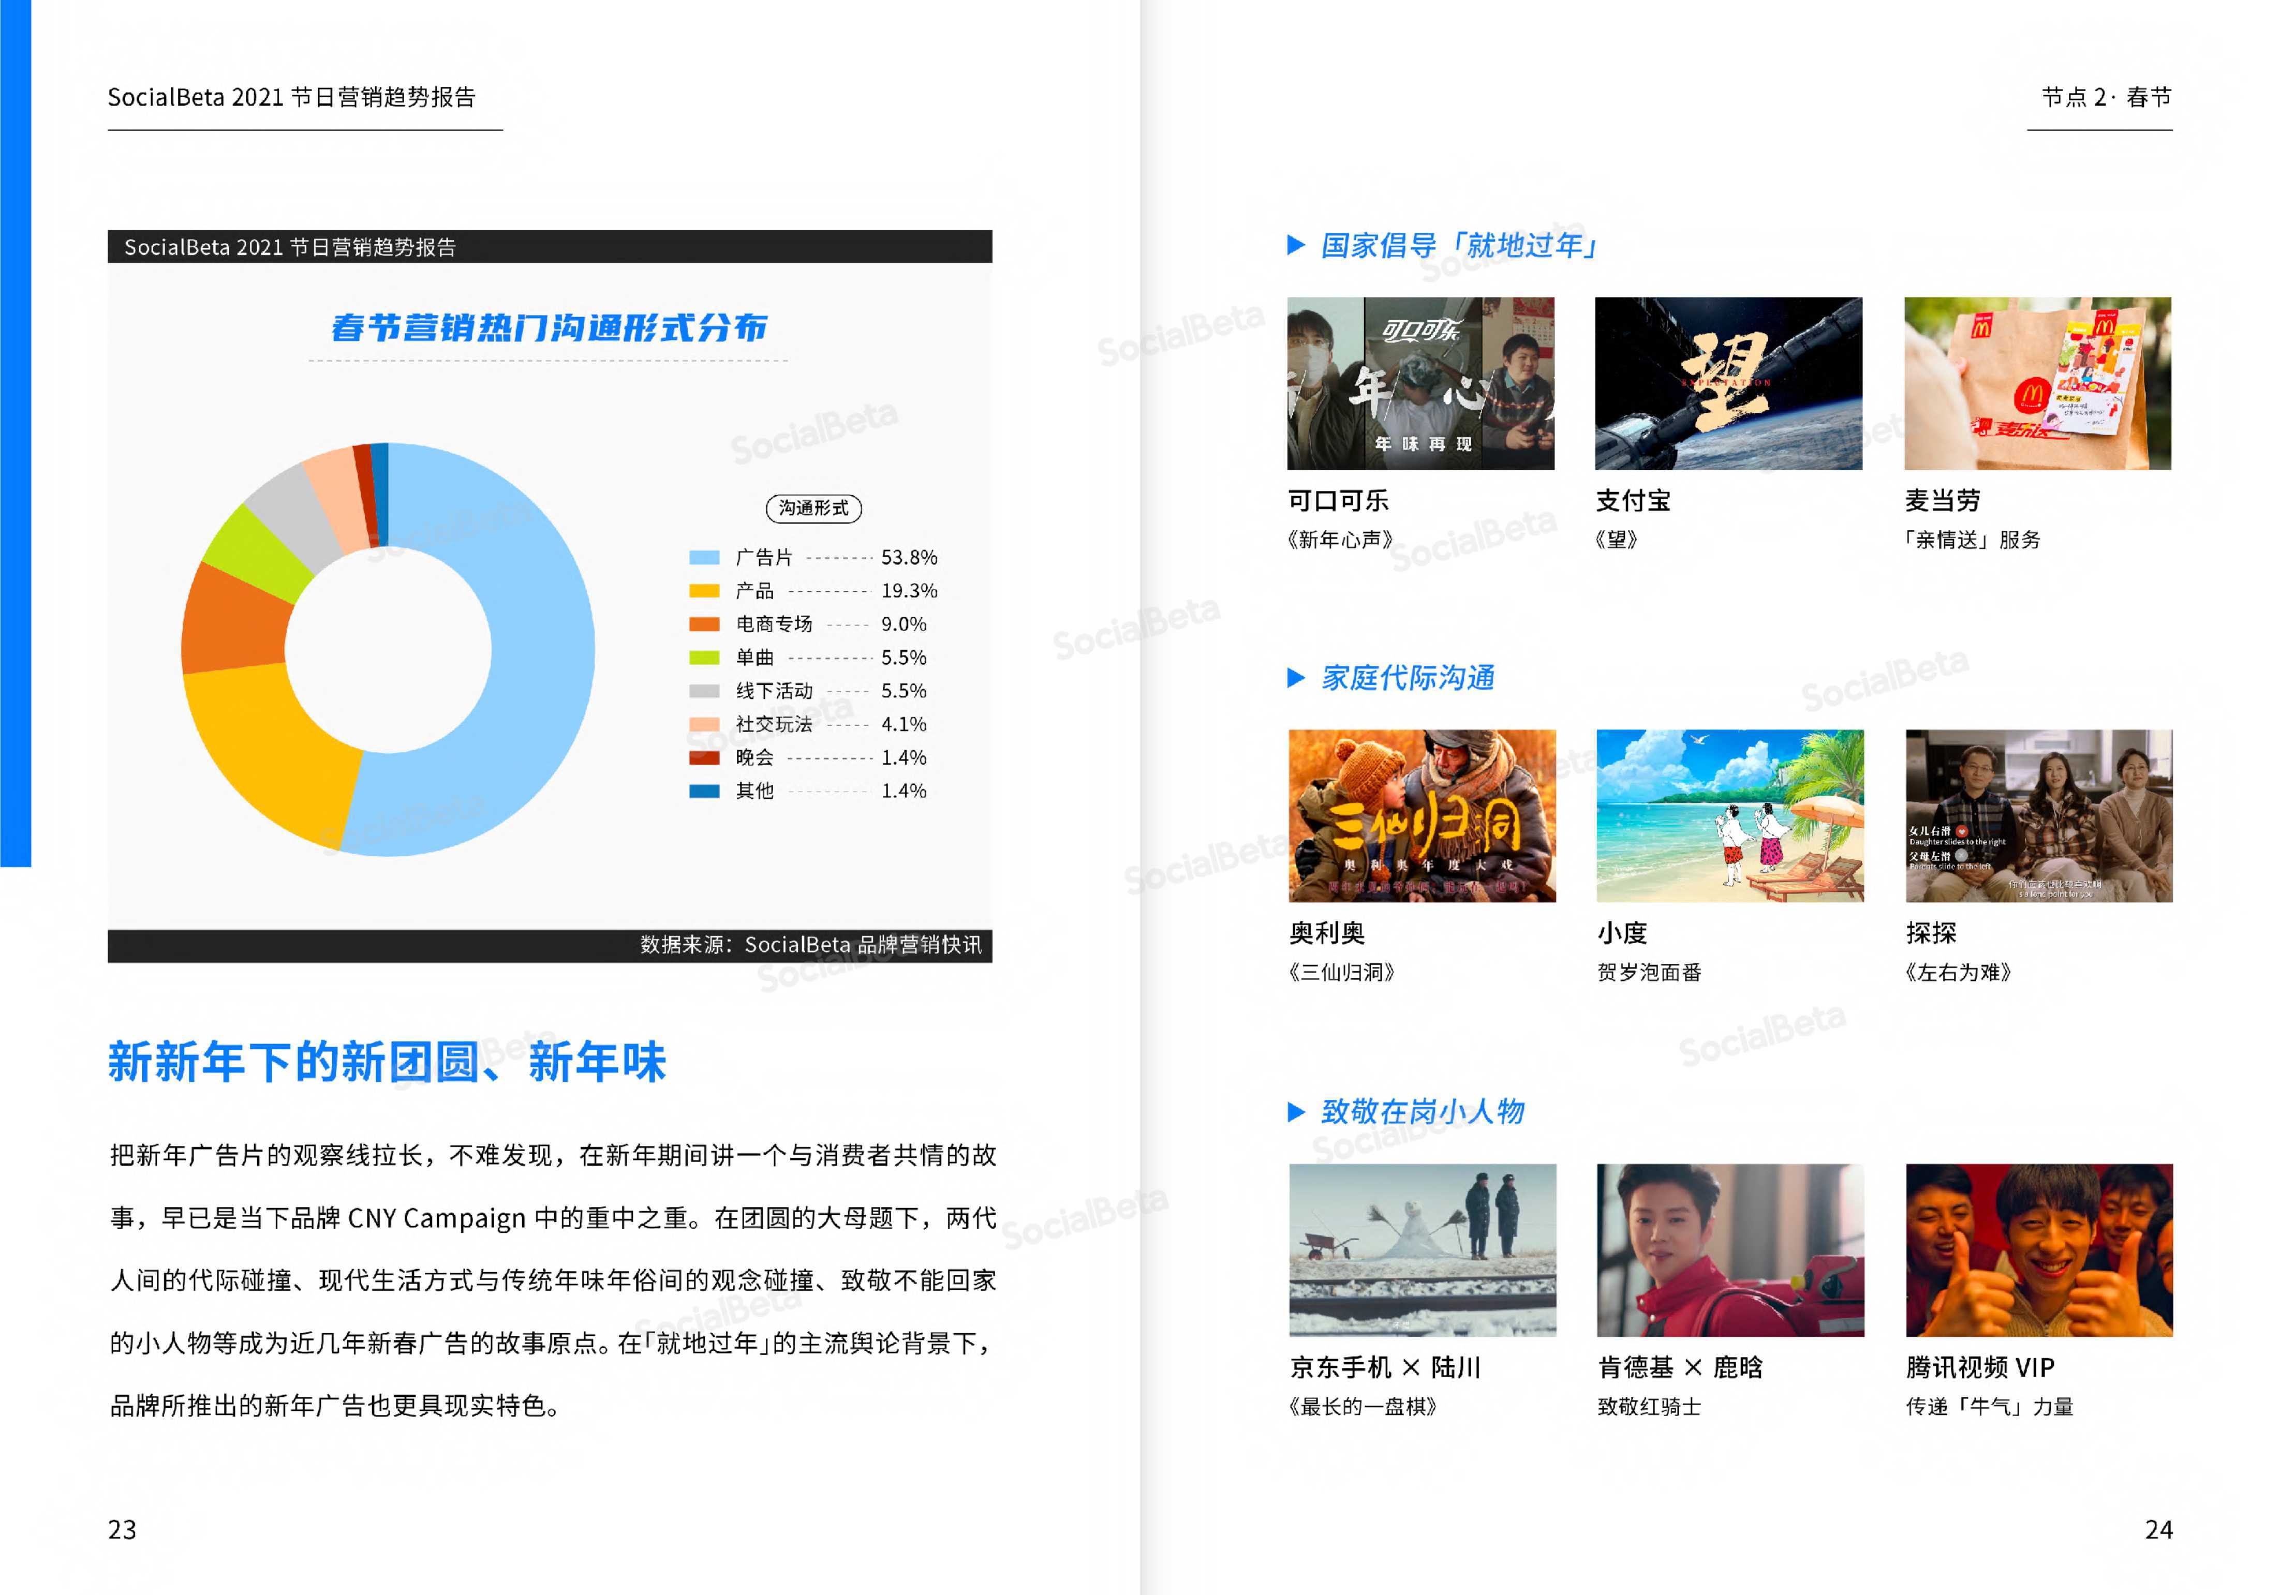This screenshot has height=1595, width=2280.
Task: Click the 线下活动 gray legend swatch
Action: pos(704,692)
